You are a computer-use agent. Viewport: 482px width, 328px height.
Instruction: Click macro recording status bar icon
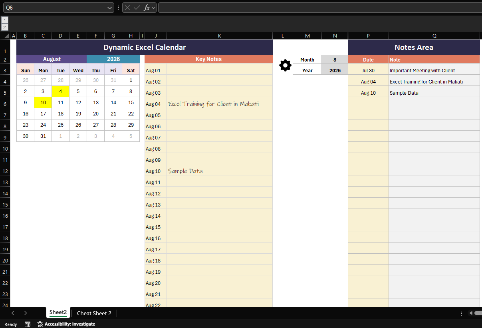pos(28,324)
